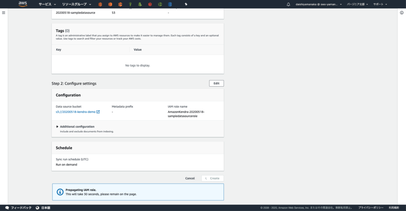Open the info panel icon at right edge
This screenshot has width=406, height=211.
pyautogui.click(x=402, y=13)
